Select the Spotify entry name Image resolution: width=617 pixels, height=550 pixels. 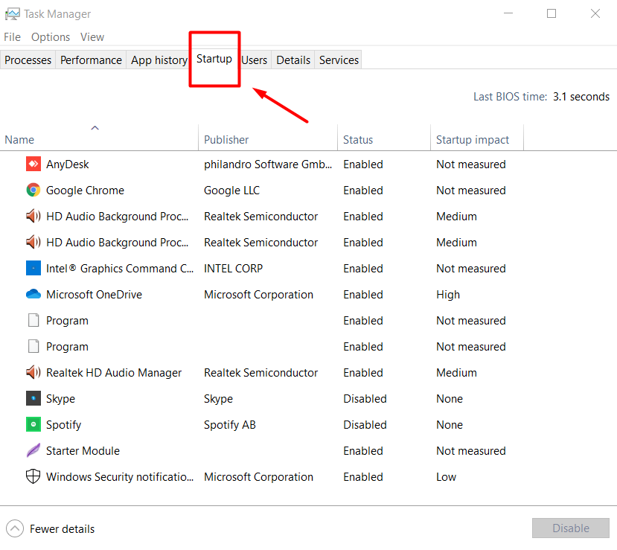63,424
